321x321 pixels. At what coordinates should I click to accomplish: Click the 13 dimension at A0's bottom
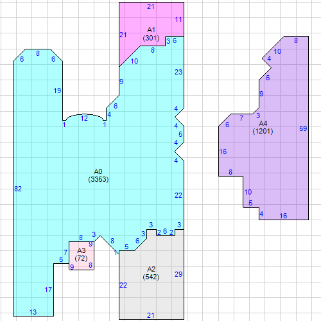pos(33,312)
